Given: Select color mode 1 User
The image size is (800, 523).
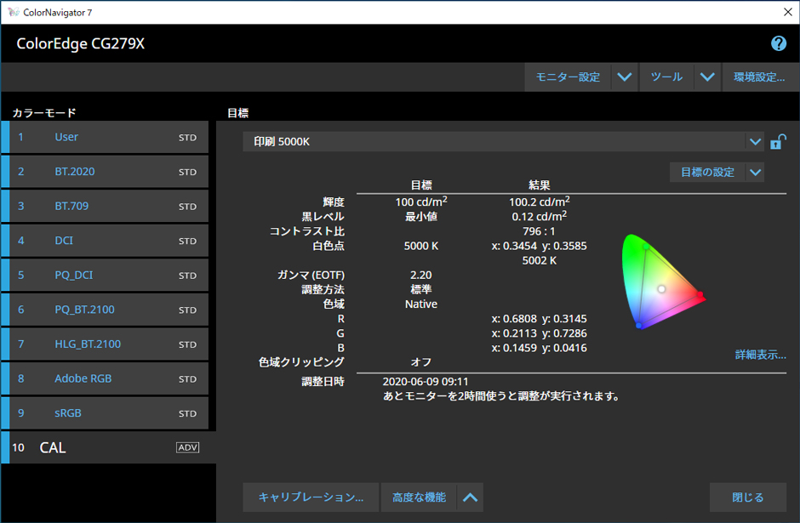Looking at the screenshot, I should [105, 137].
